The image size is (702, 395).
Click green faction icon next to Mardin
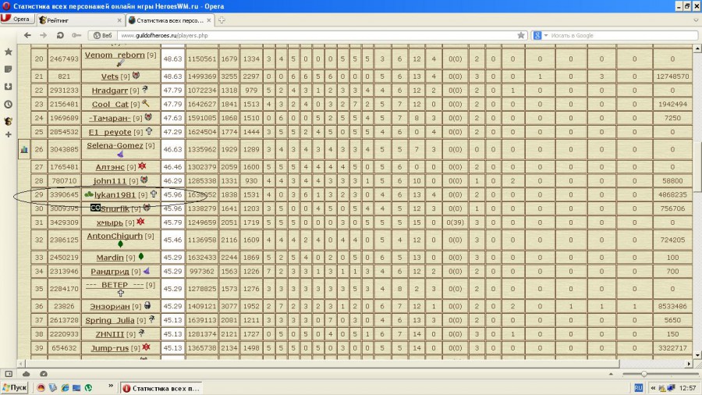[141, 257]
